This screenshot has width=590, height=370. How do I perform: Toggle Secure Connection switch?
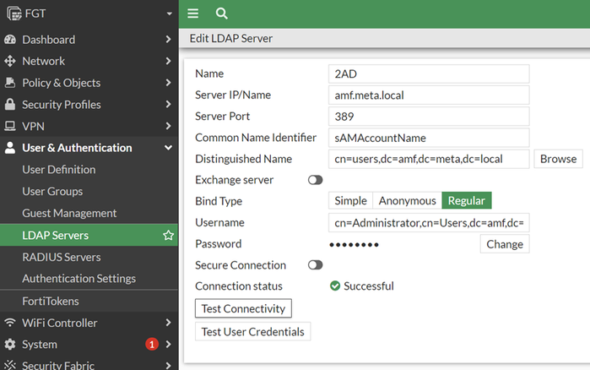tap(316, 265)
